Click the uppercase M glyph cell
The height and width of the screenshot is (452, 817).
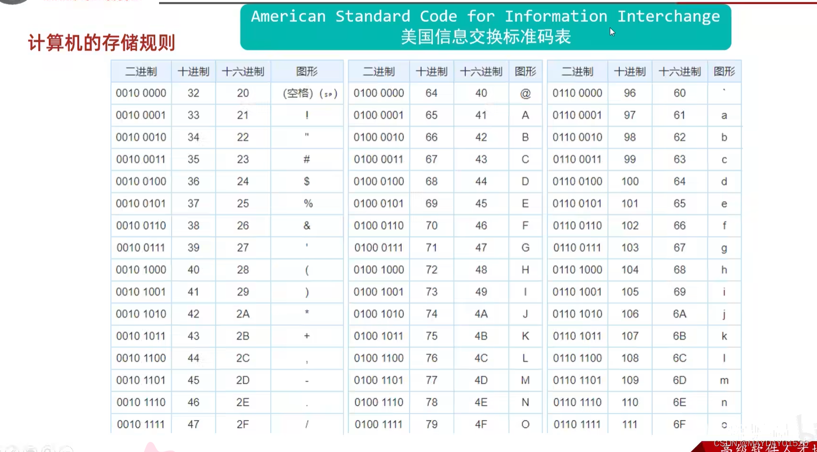tap(526, 380)
